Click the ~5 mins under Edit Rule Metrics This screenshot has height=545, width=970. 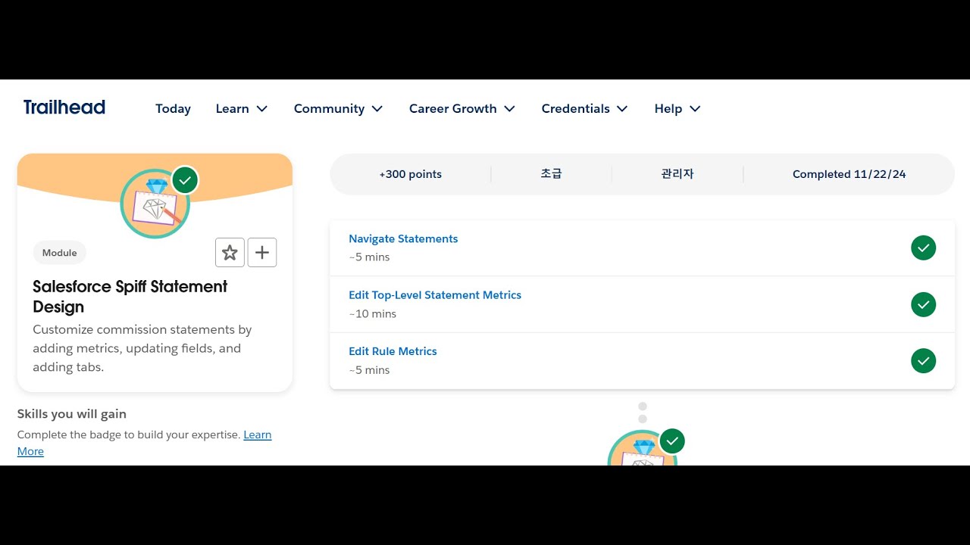[369, 370]
